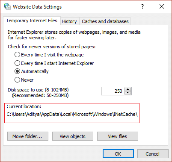Focus the disk space value field
The image size is (172, 162).
(113, 91)
